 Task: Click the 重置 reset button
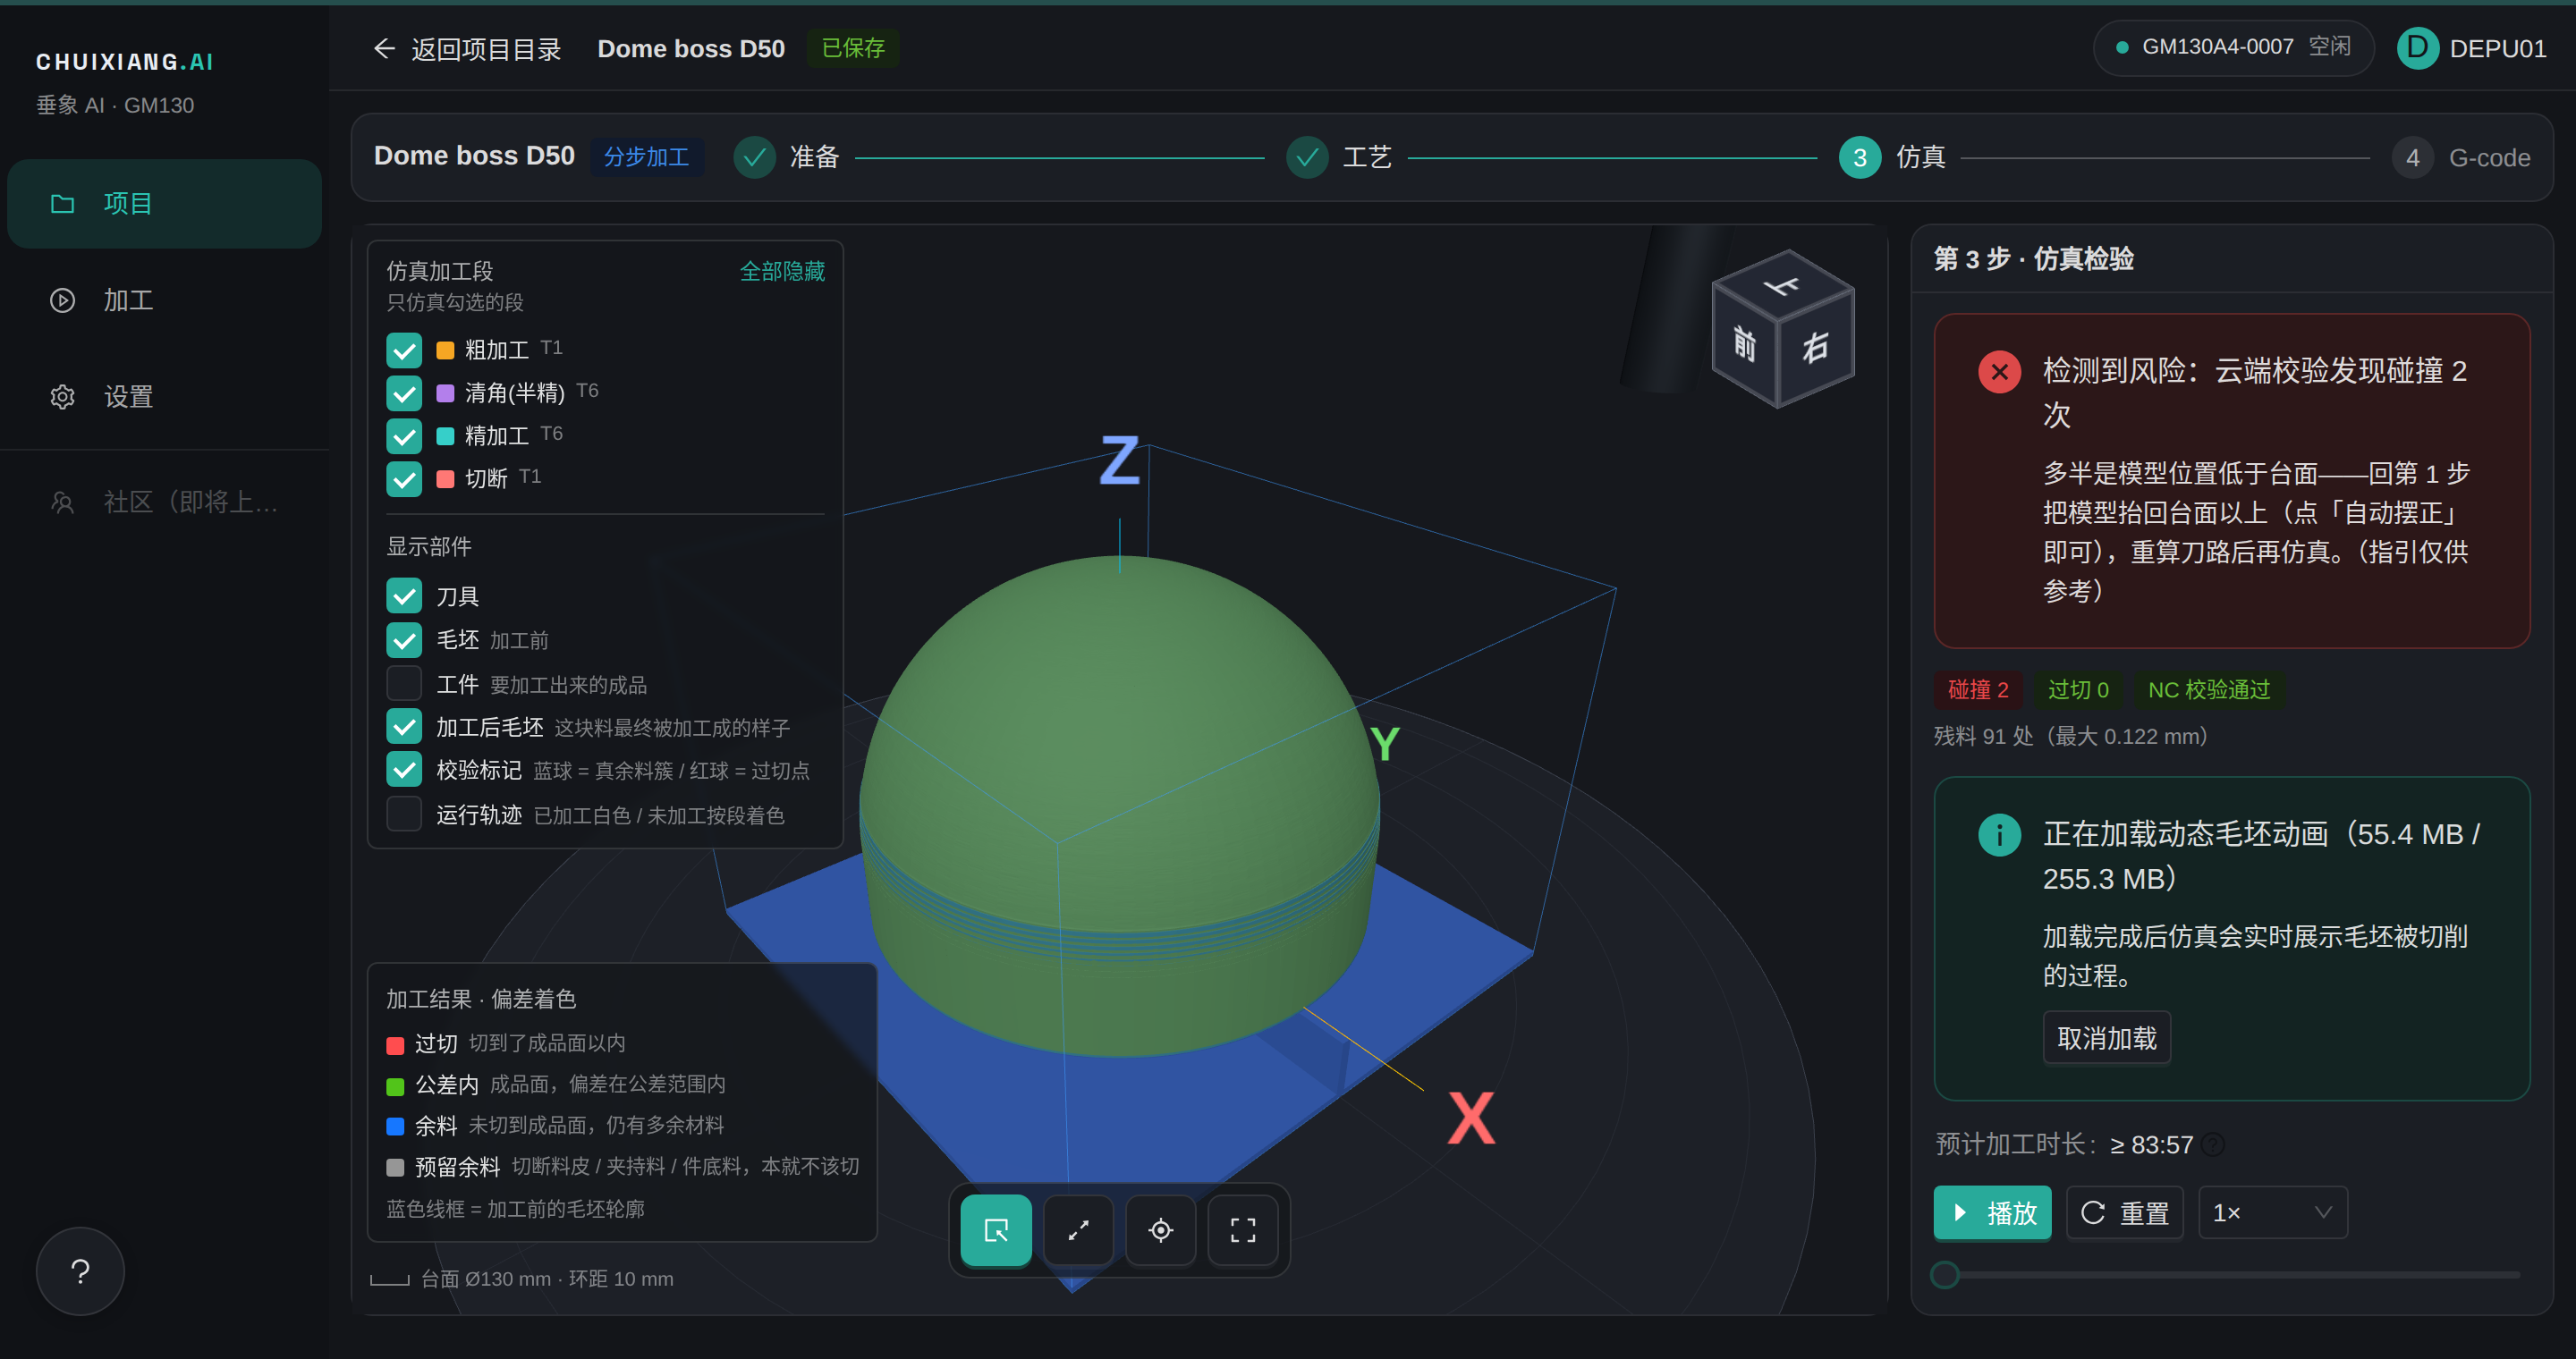(2125, 1213)
